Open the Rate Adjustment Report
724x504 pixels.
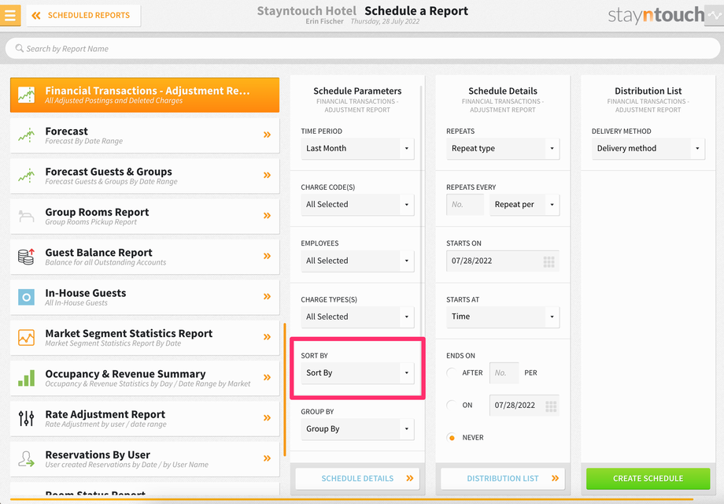pos(145,418)
